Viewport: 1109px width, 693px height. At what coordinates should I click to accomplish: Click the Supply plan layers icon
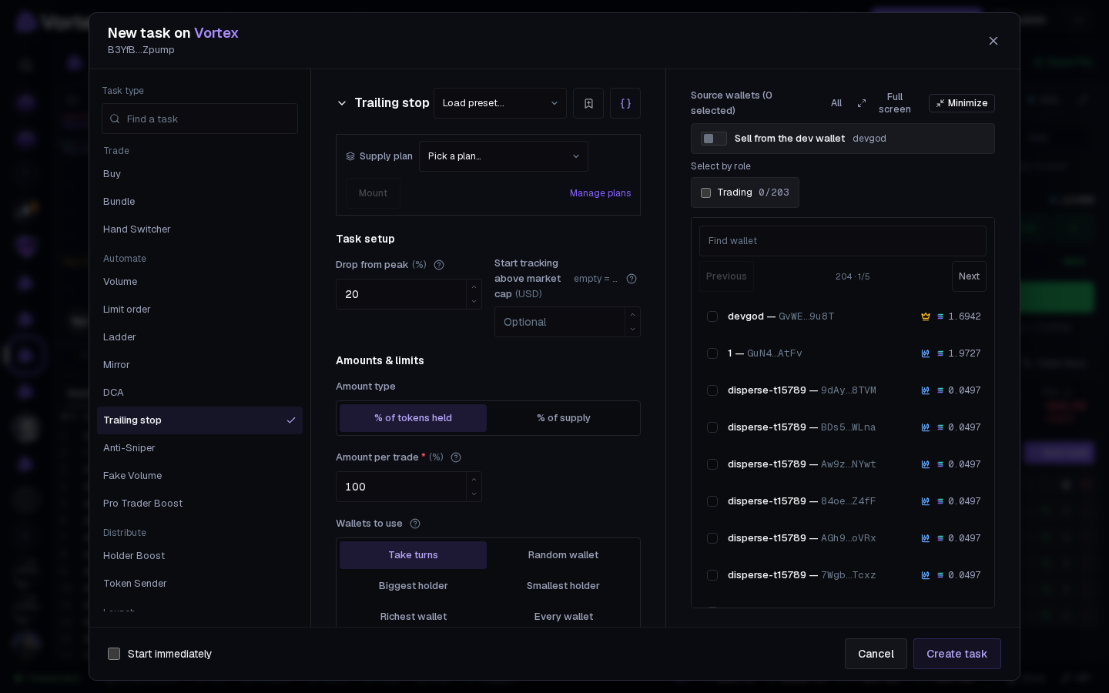point(350,156)
